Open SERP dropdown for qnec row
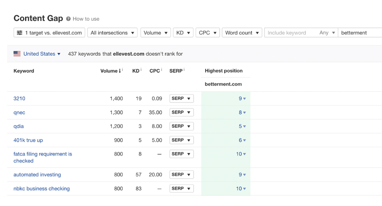This screenshot has width=382, height=206. pos(181,112)
